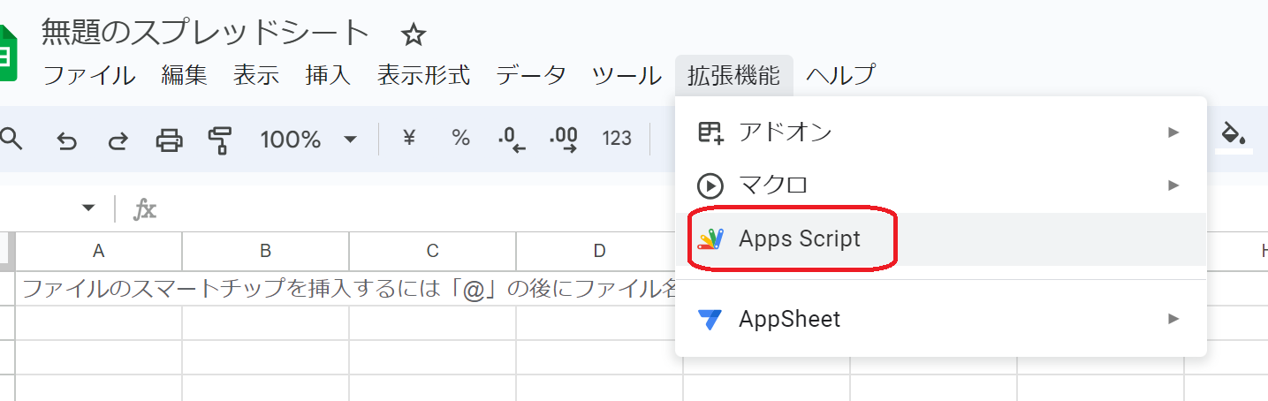Open the ヘルプ menu
The height and width of the screenshot is (401, 1268).
point(840,75)
